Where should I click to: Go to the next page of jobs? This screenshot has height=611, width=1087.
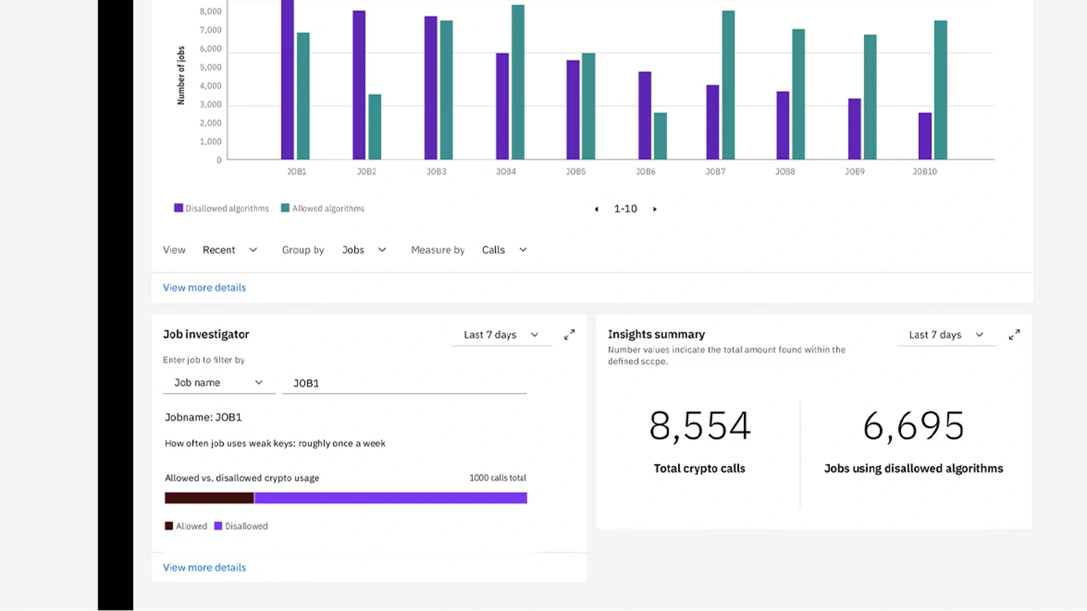(655, 209)
